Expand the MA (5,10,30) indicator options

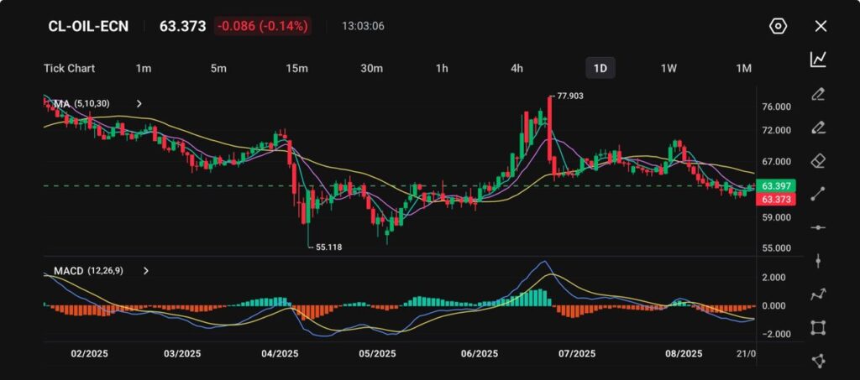click(139, 104)
